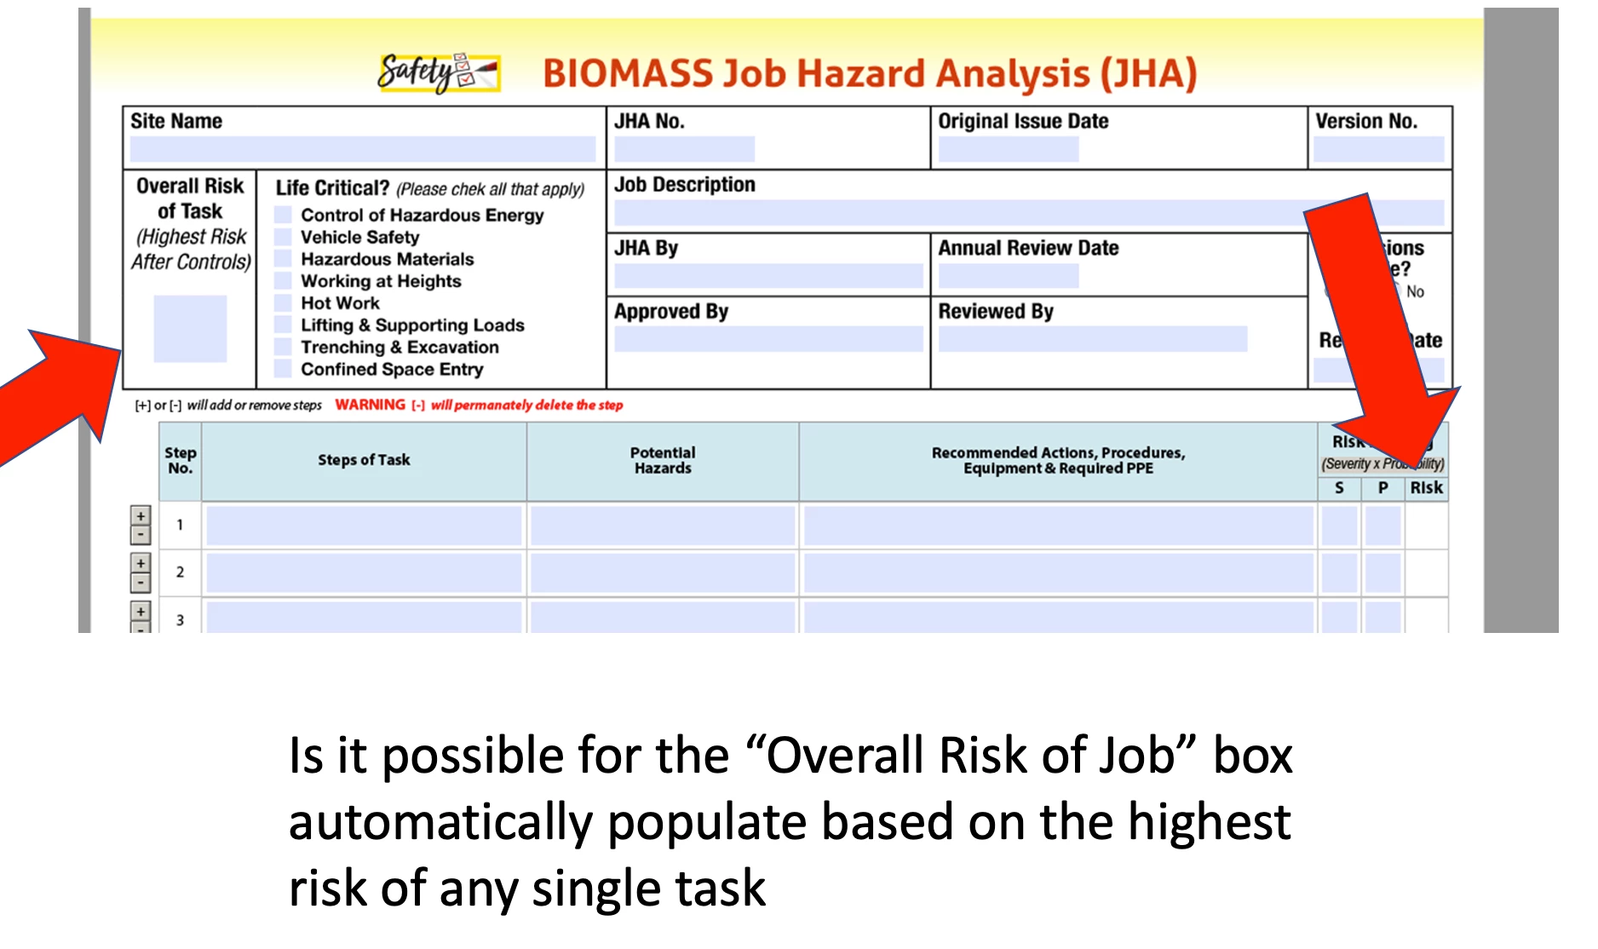Viewport: 1598px width, 949px height.
Task: Click the Step No. column header
Action: tap(181, 460)
